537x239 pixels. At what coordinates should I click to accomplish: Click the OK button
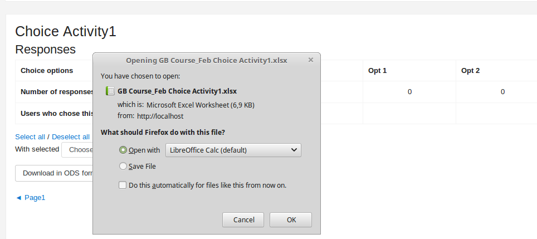click(291, 220)
